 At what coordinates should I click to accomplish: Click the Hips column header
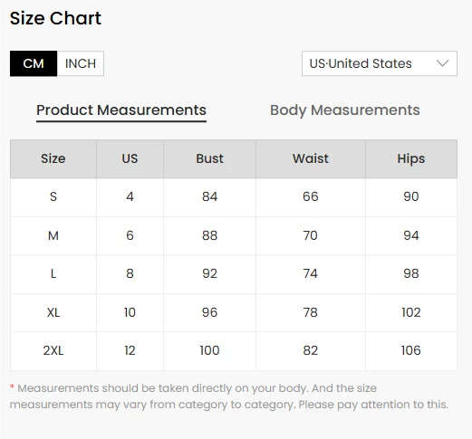point(411,158)
